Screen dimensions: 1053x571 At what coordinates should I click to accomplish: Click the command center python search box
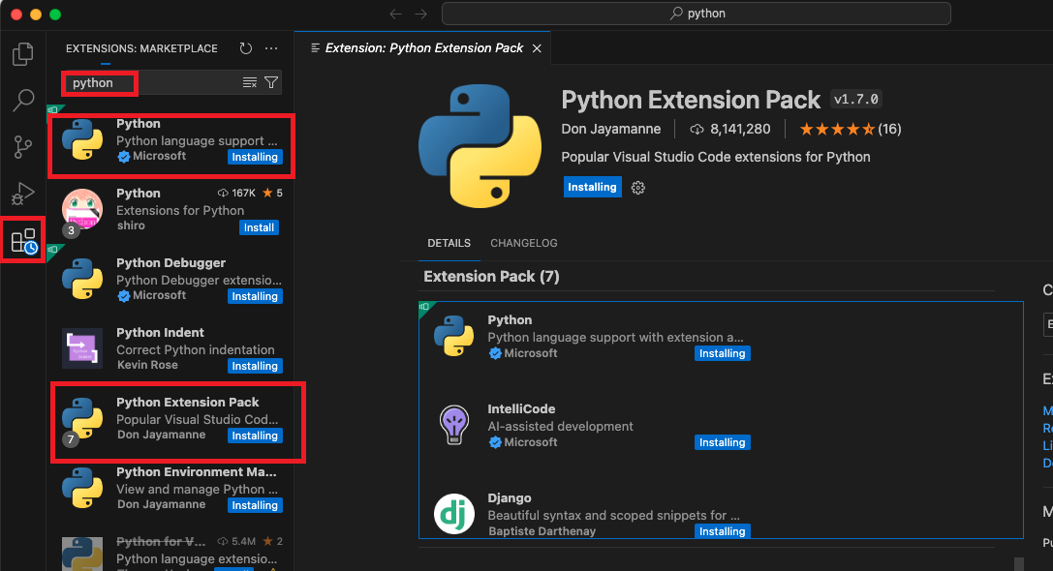coord(697,14)
